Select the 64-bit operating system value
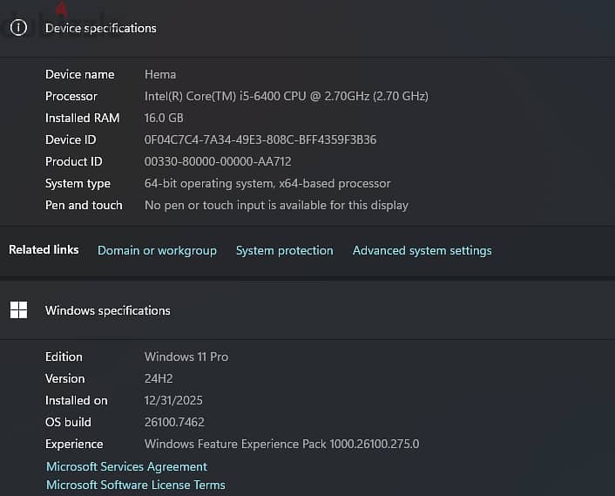 point(267,184)
